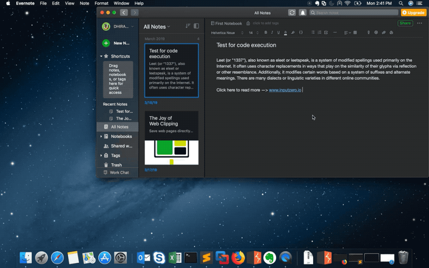
Task: Click the highlighter icon in the toolbar
Action: tap(293, 33)
